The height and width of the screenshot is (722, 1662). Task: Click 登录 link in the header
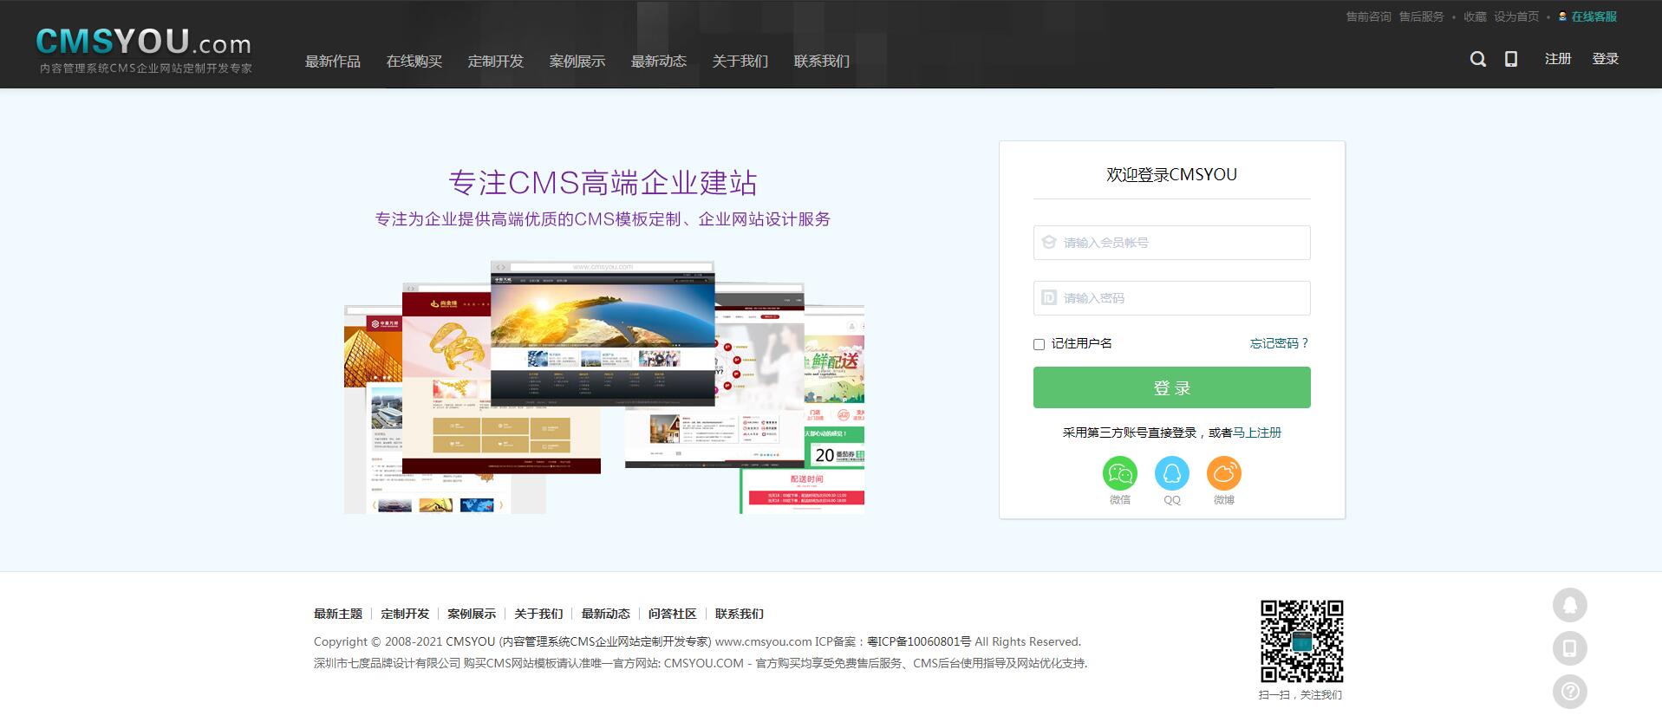[1606, 59]
